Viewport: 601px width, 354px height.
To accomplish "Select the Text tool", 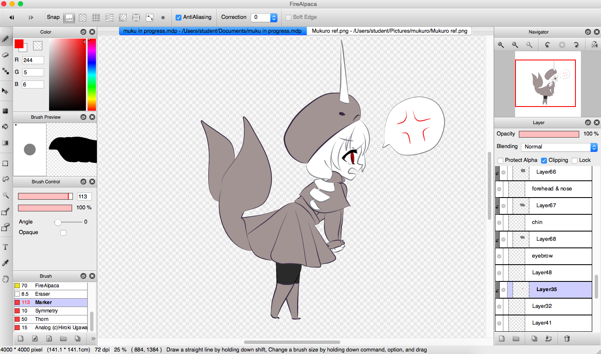I will coord(5,247).
